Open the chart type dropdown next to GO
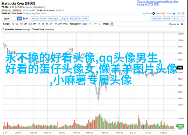 pos(25,19)
